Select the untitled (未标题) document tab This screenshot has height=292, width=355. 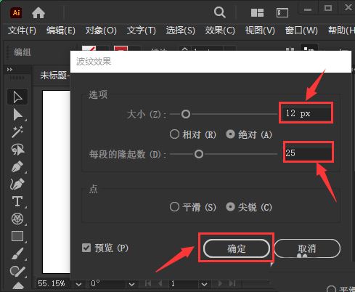pyautogui.click(x=55, y=76)
